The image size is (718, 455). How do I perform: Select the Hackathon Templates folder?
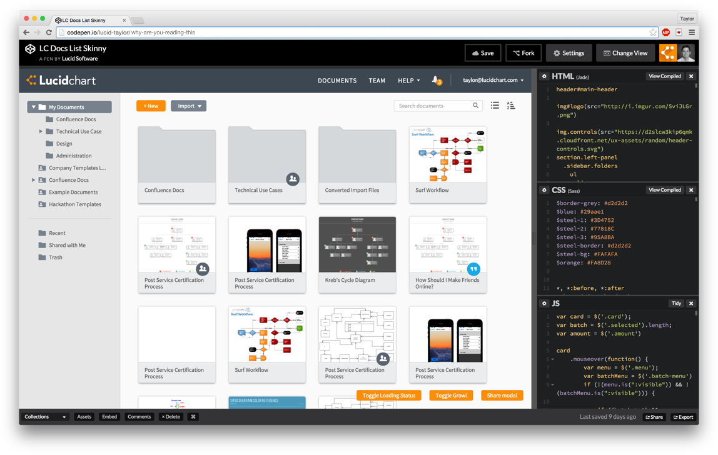click(x=70, y=204)
